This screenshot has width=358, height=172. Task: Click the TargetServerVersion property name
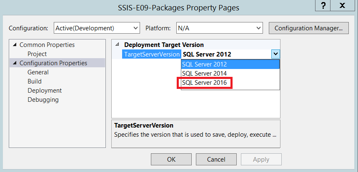click(x=152, y=54)
